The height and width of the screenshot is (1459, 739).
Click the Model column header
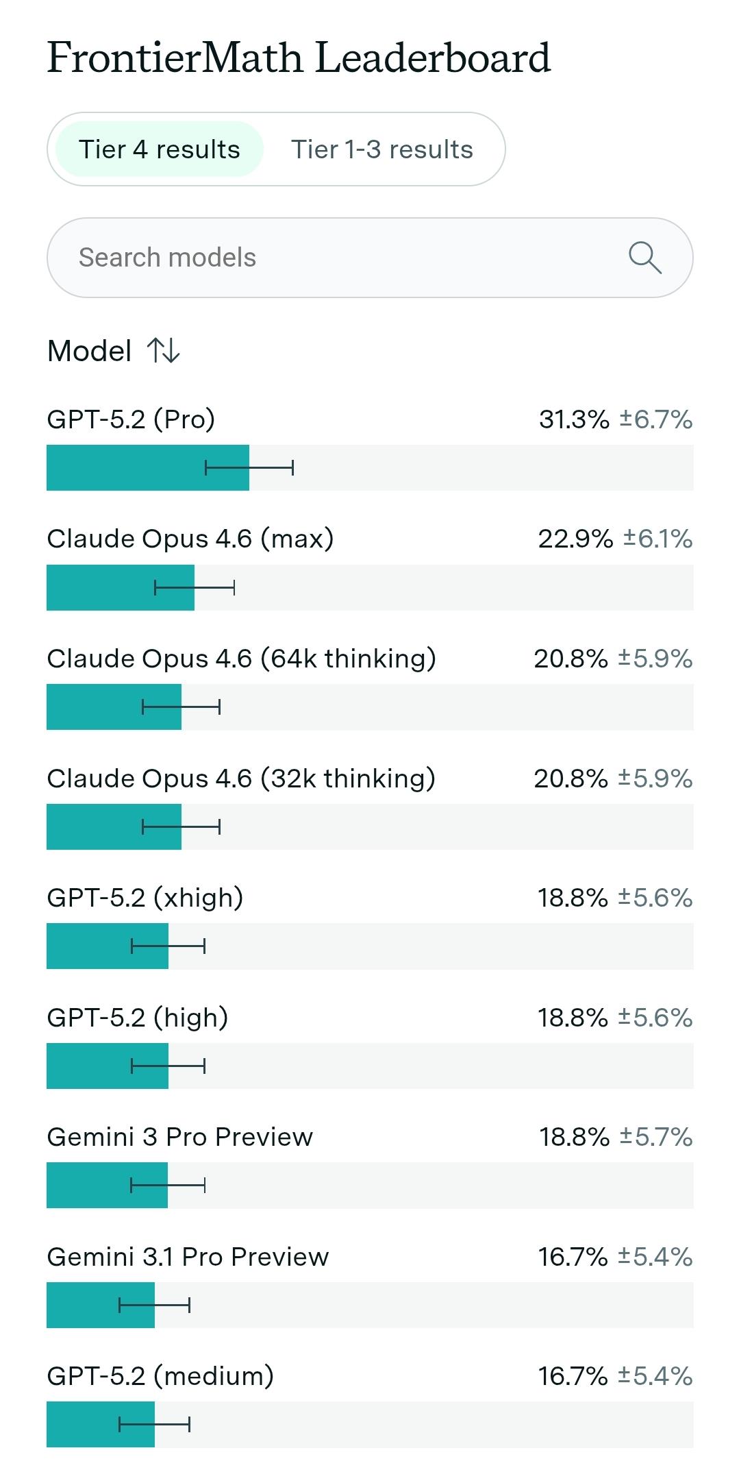coord(90,351)
